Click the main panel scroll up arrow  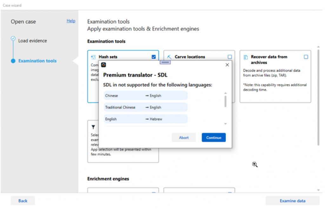[318, 47]
